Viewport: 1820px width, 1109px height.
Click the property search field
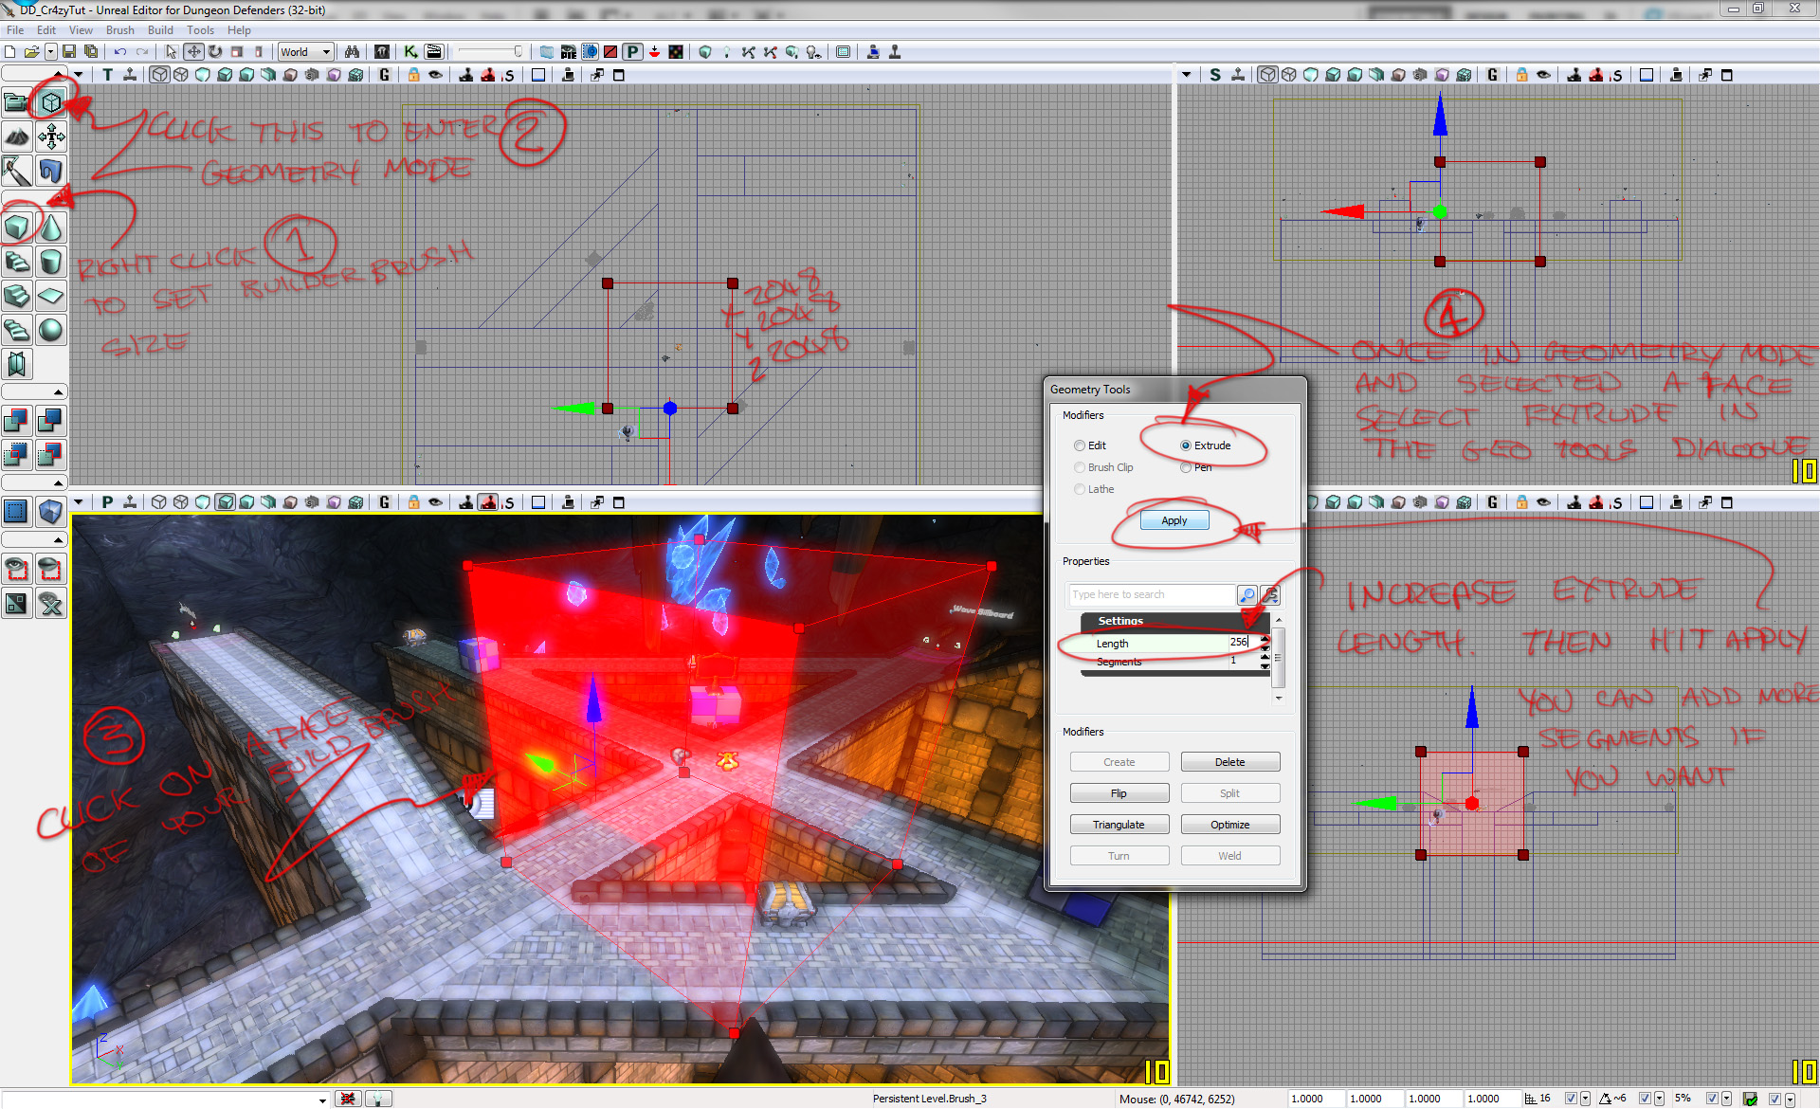[1151, 594]
